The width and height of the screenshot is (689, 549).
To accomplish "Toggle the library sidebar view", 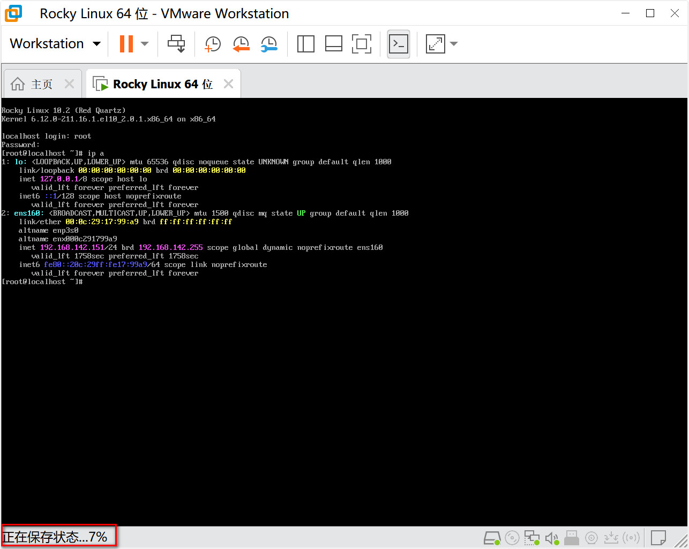I will (x=305, y=44).
